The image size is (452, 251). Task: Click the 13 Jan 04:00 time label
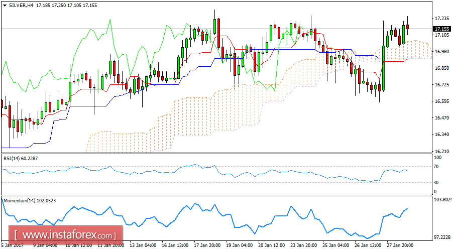click(x=143, y=245)
